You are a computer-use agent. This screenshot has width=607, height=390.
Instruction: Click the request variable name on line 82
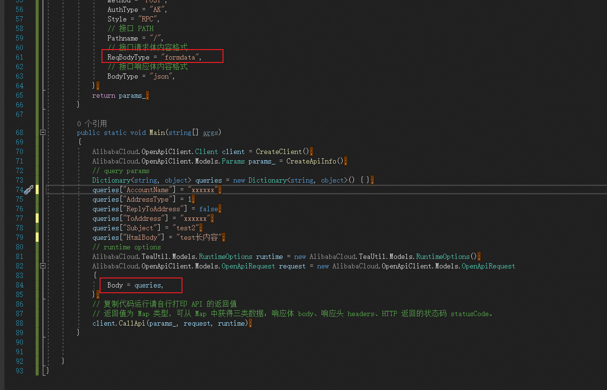292,266
